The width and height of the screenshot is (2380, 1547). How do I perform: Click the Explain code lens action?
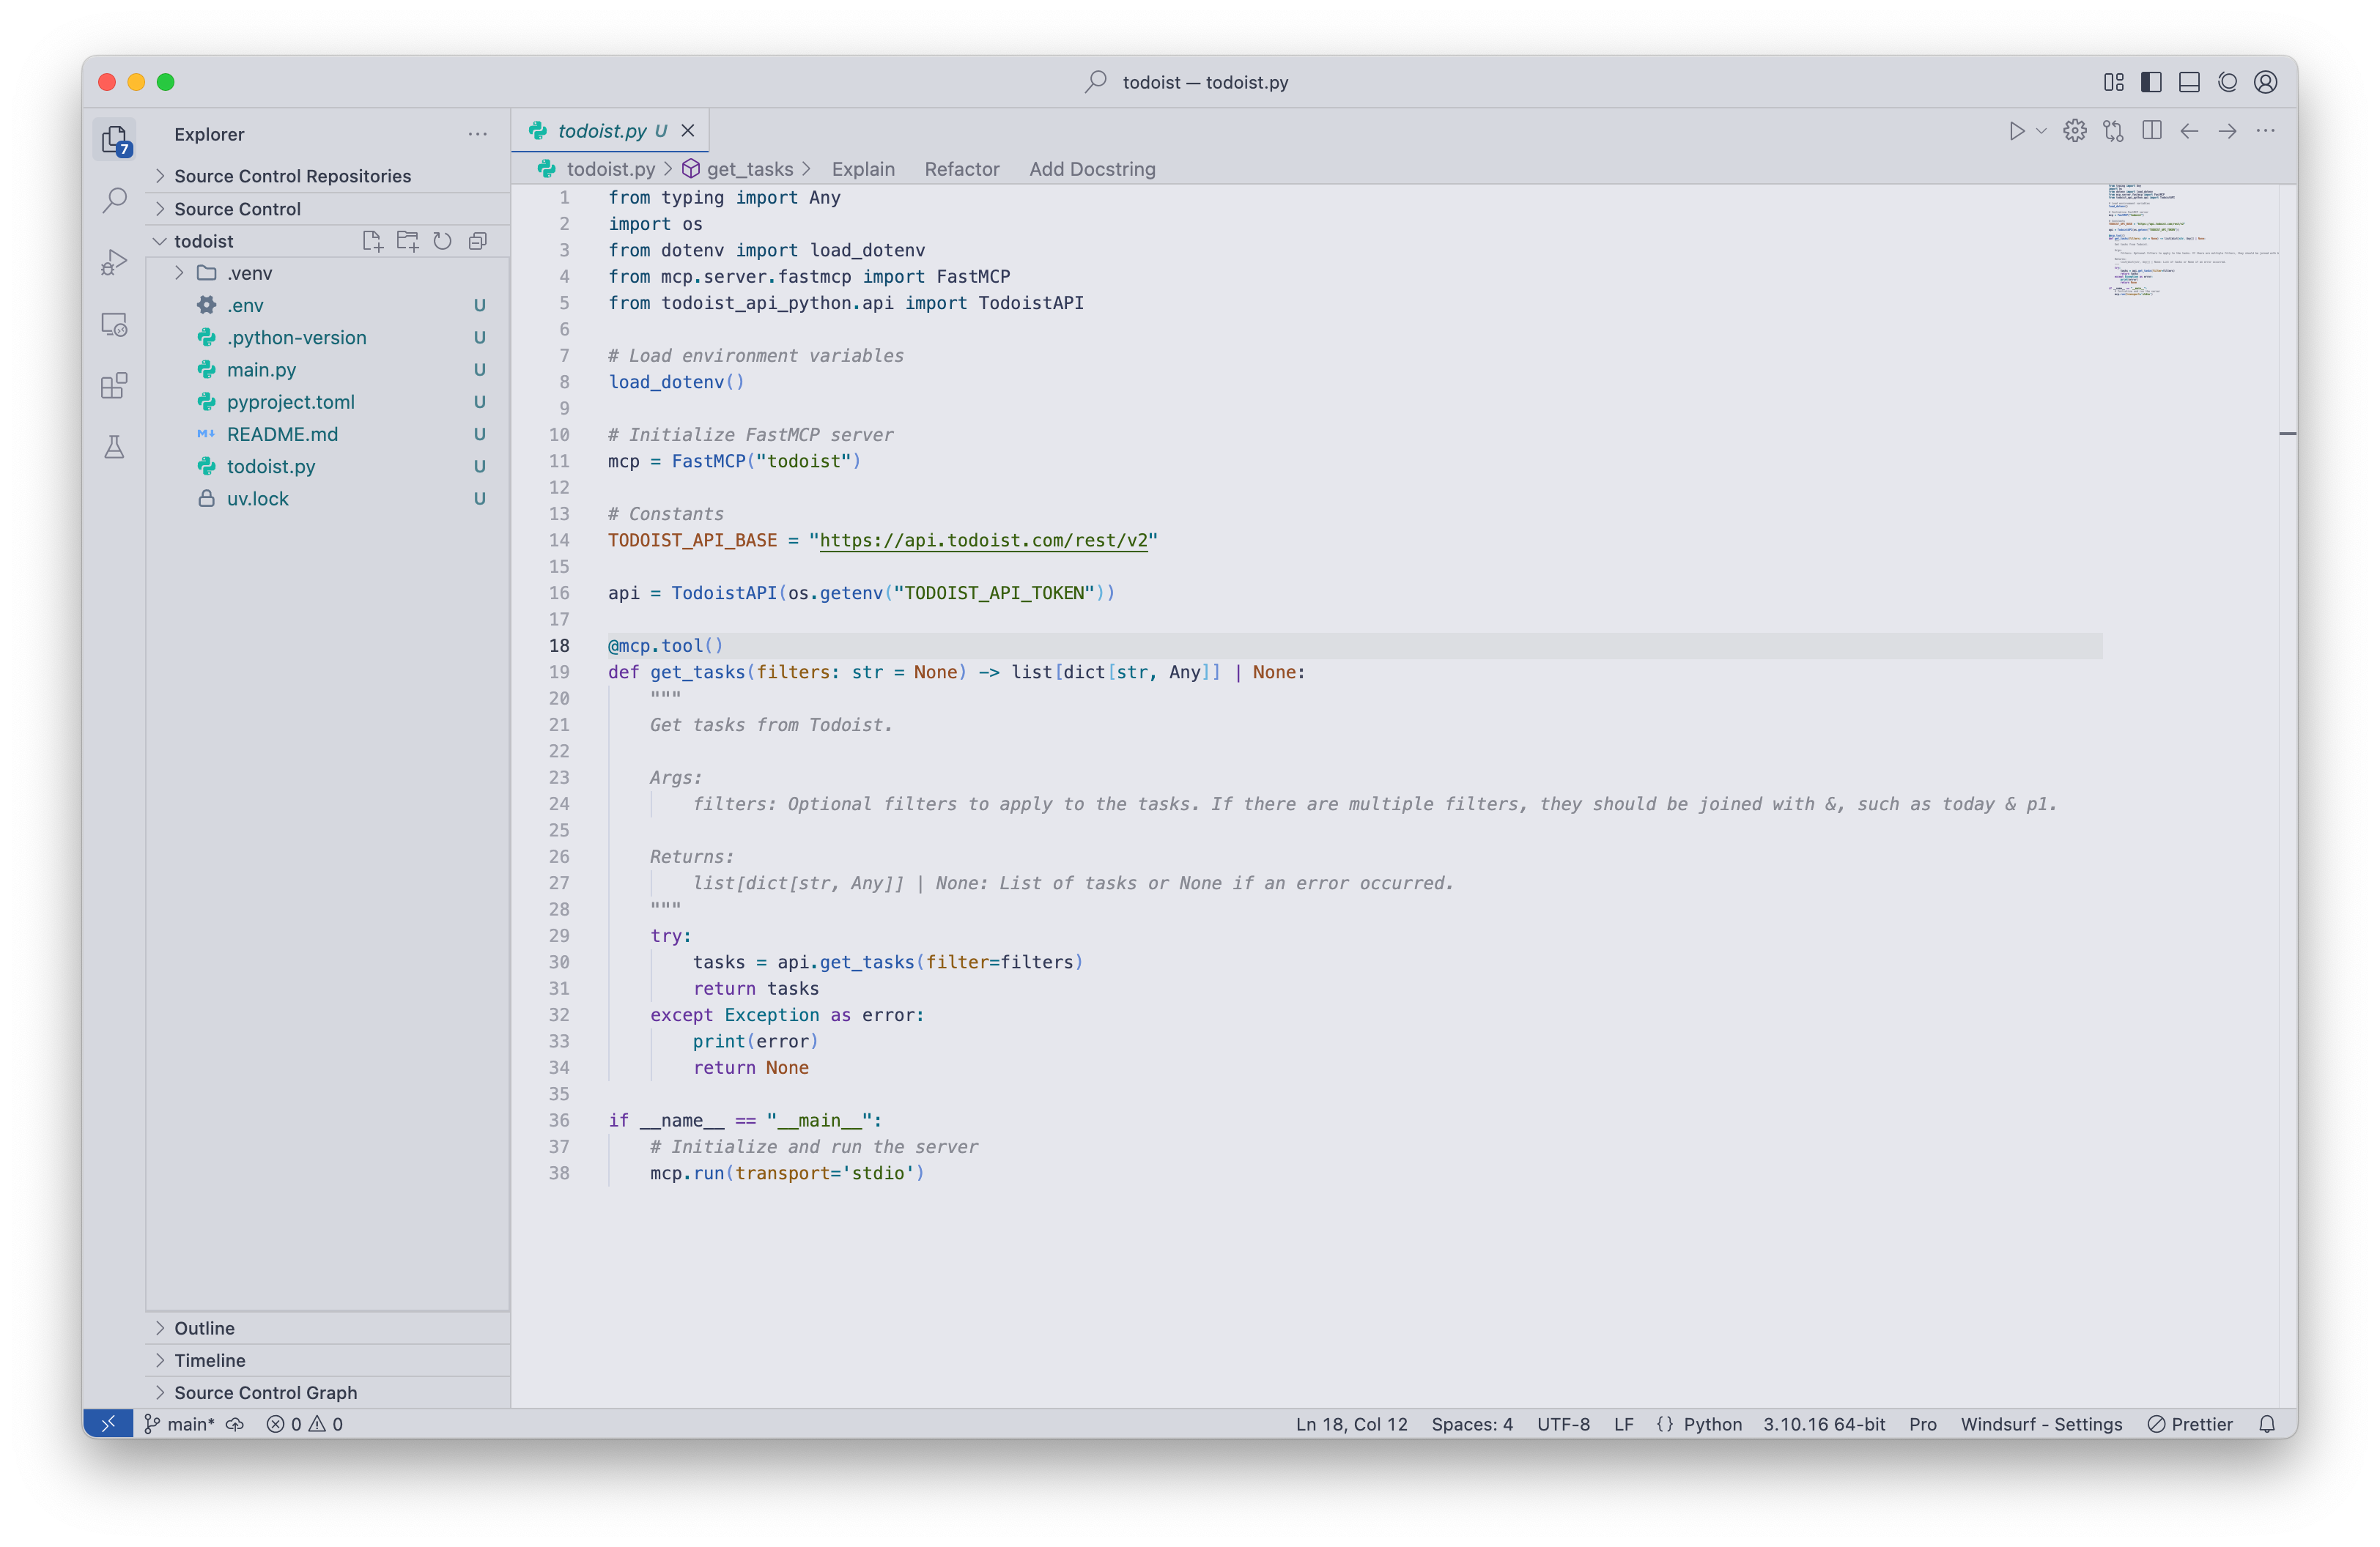tap(863, 169)
